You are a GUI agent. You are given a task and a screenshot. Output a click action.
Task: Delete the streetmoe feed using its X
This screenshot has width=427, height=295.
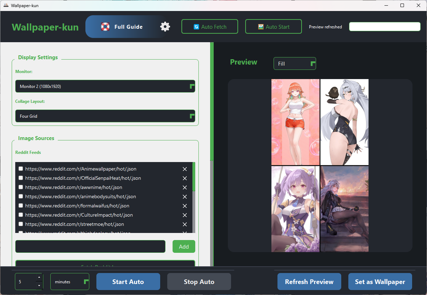[x=185, y=224]
